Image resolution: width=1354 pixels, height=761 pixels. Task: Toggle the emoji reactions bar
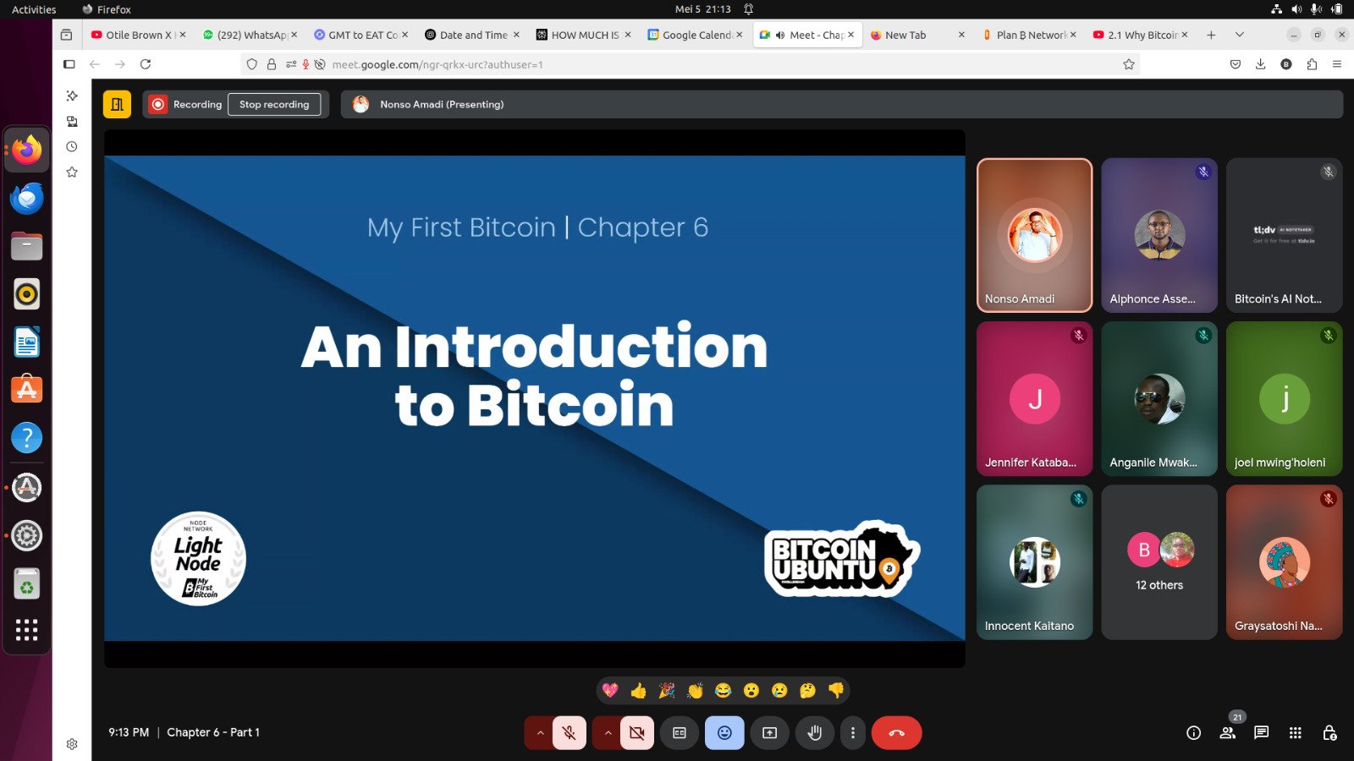point(724,733)
